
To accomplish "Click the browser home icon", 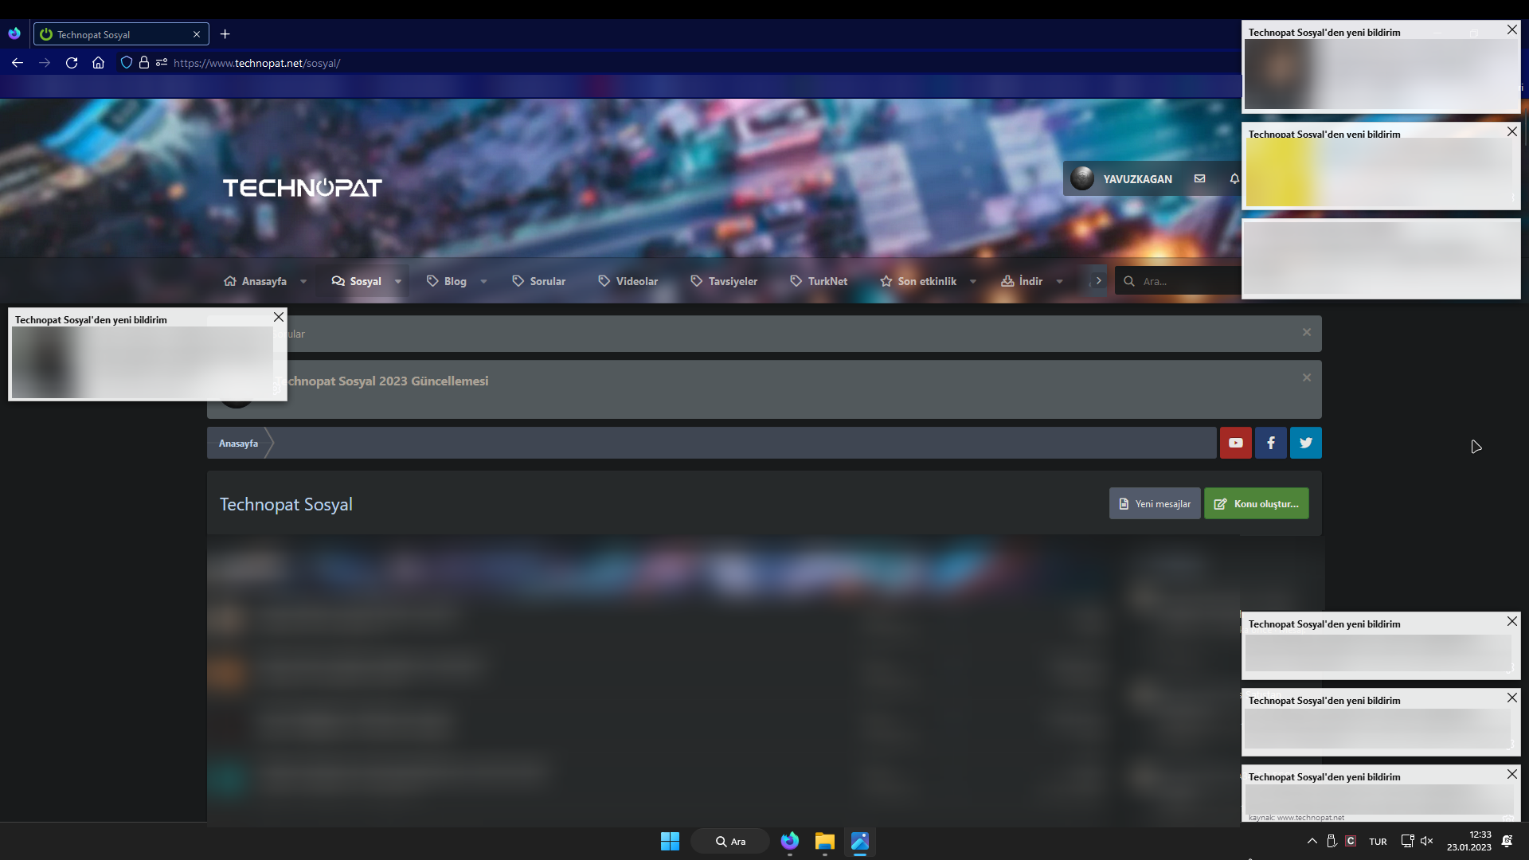I will point(98,63).
